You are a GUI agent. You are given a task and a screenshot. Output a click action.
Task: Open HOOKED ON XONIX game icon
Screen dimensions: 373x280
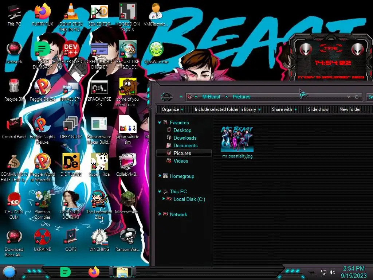click(x=127, y=17)
